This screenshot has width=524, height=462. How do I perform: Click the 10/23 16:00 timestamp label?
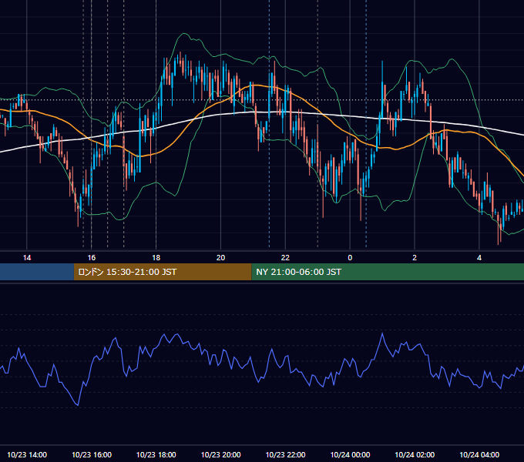pos(92,454)
